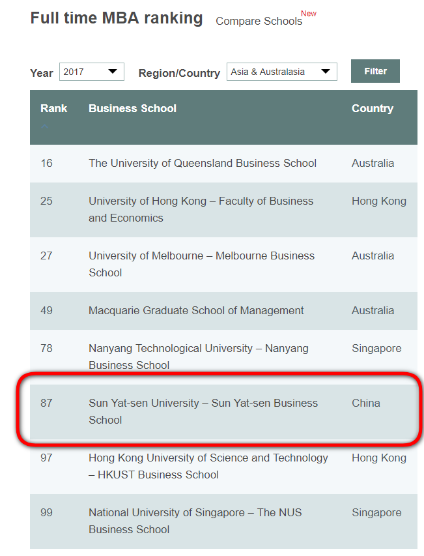The width and height of the screenshot is (424, 556).
Task: Open The University of Queensland Business School
Action: pyautogui.click(x=203, y=163)
